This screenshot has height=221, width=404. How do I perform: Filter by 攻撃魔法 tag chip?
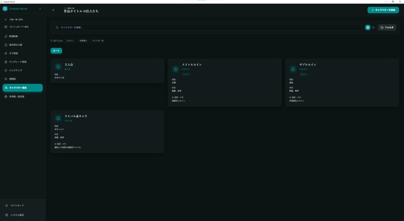pos(83,41)
